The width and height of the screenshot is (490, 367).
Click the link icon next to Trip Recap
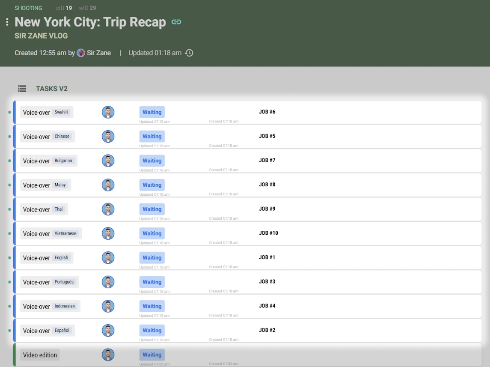click(176, 22)
